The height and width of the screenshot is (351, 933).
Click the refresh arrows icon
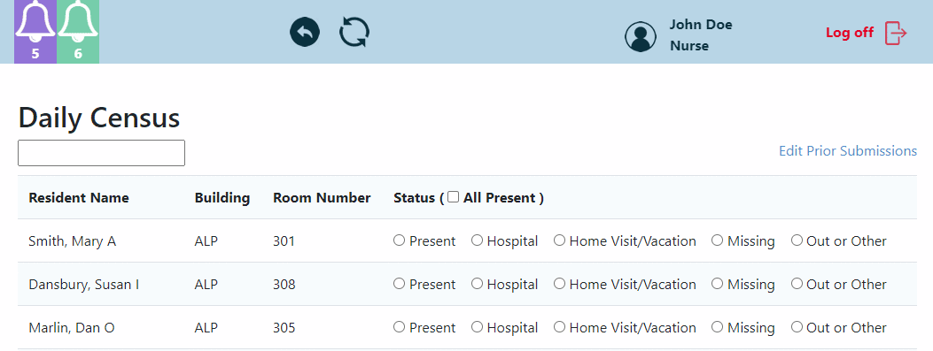(x=354, y=32)
